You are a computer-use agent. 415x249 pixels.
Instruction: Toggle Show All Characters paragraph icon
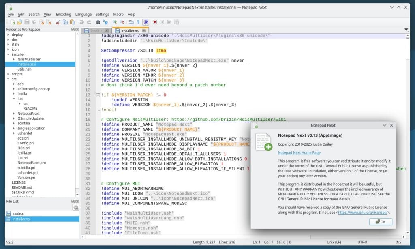(138, 21)
